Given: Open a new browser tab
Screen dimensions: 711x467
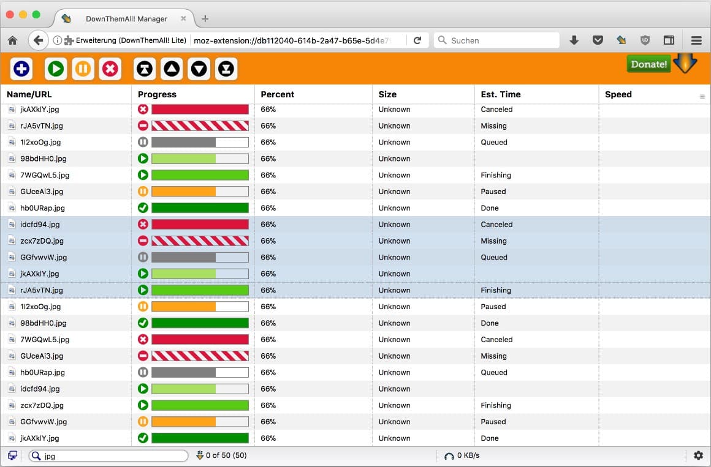Looking at the screenshot, I should pyautogui.click(x=205, y=18).
